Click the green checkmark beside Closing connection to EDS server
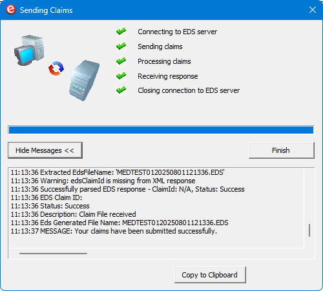The width and height of the screenshot is (323, 291). tap(121, 90)
